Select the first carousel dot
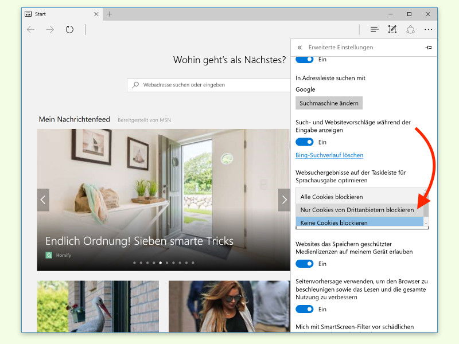 (134, 263)
